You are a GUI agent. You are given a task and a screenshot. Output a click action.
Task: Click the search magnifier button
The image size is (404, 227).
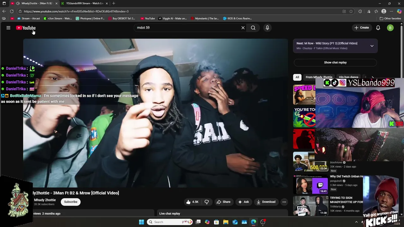pyautogui.click(x=253, y=28)
